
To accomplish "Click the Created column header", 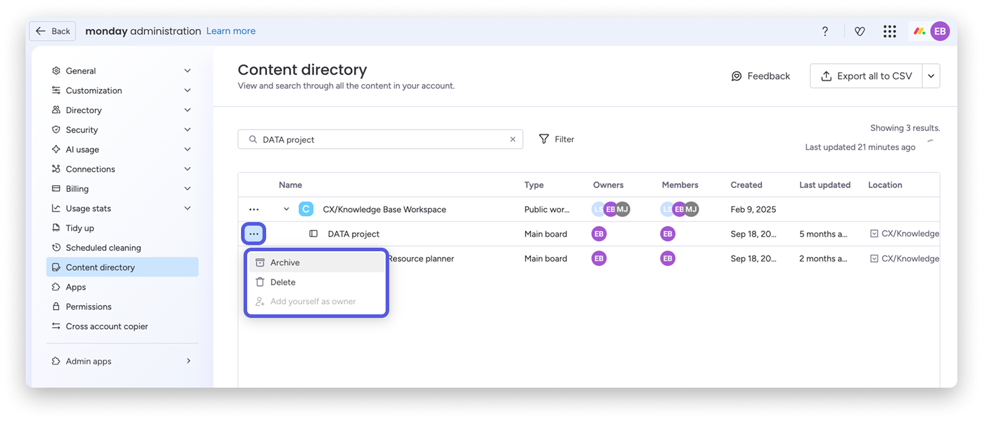I will point(746,185).
